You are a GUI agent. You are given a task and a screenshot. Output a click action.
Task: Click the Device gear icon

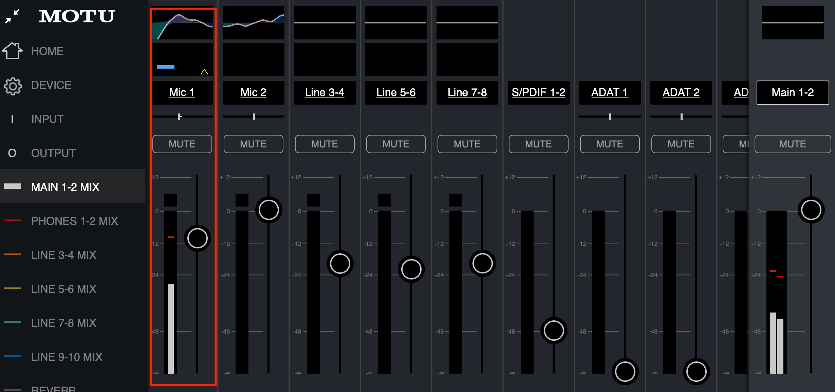13,86
